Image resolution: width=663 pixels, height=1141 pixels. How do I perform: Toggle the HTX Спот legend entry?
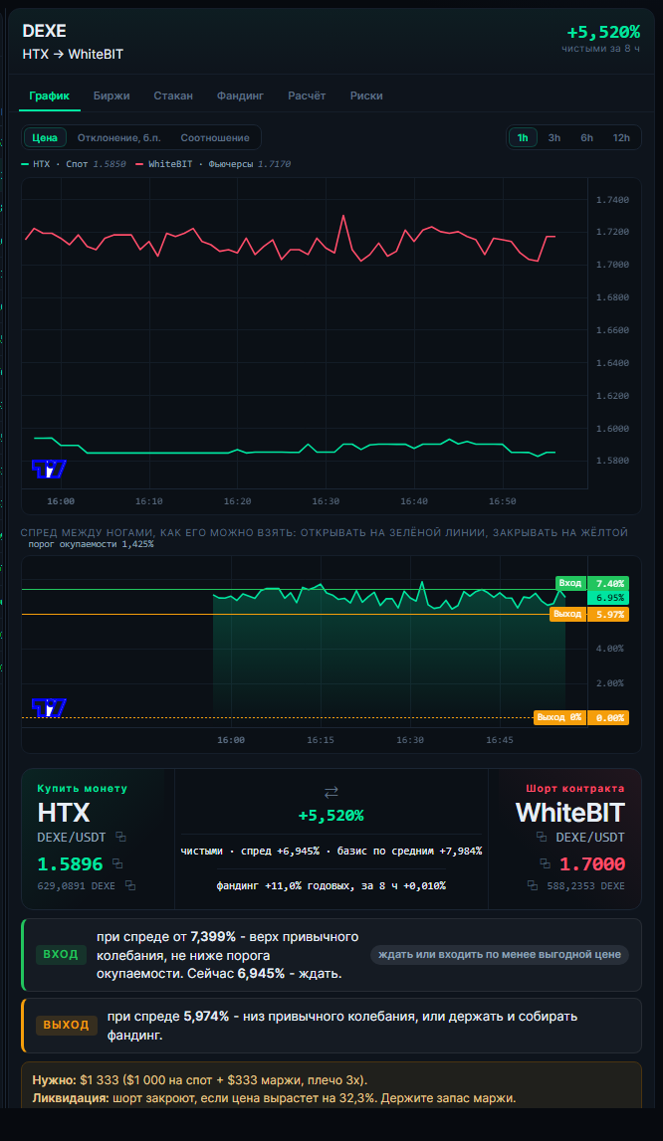(x=74, y=164)
